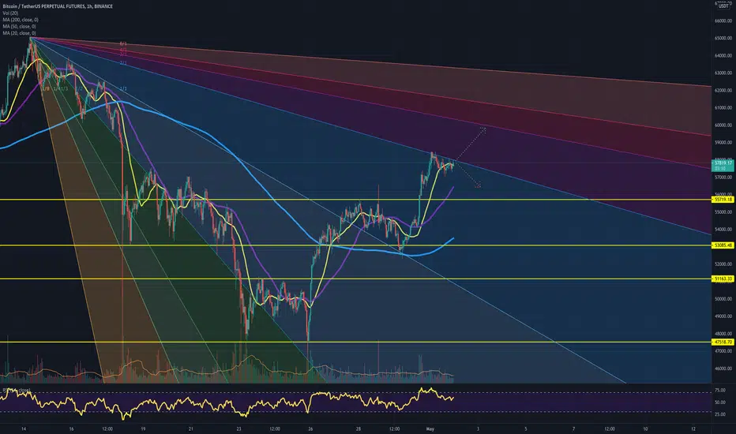The image size is (736, 434).
Task: Click the 46000.00 price scale label
Action: (x=723, y=369)
